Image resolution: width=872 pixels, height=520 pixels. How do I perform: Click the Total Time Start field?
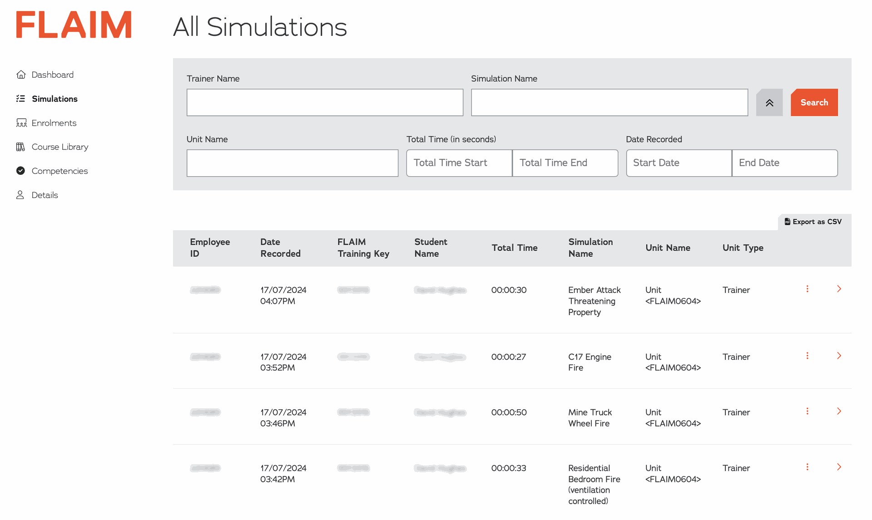point(459,163)
